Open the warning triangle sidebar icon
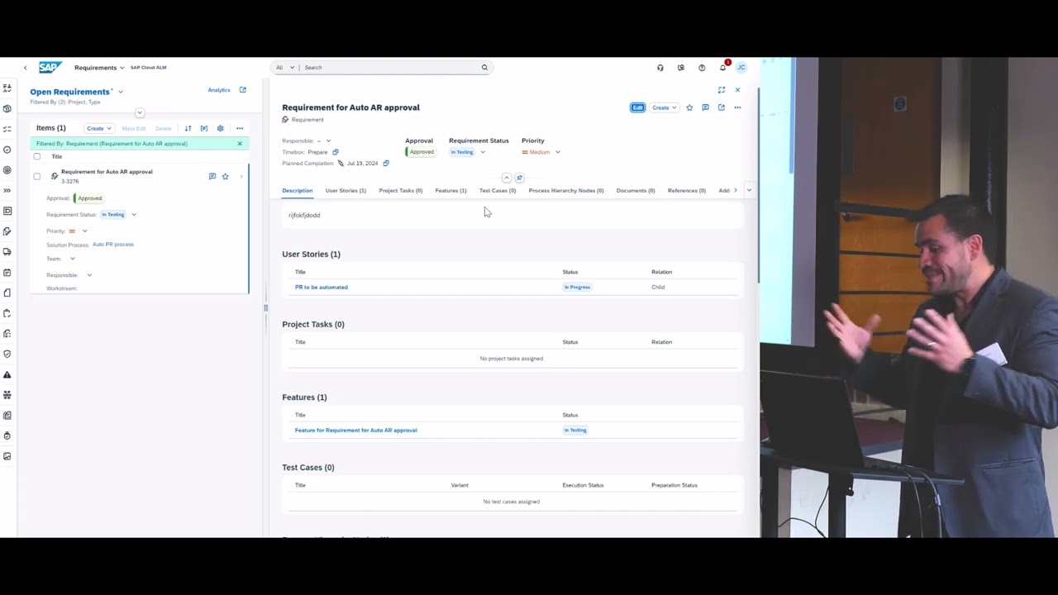Viewport: 1058px width, 595px height. coord(7,374)
